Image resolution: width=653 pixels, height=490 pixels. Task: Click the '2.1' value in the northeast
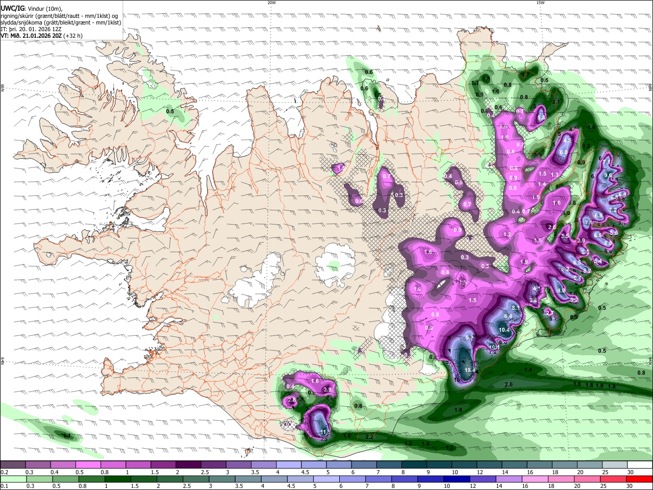tap(556, 102)
